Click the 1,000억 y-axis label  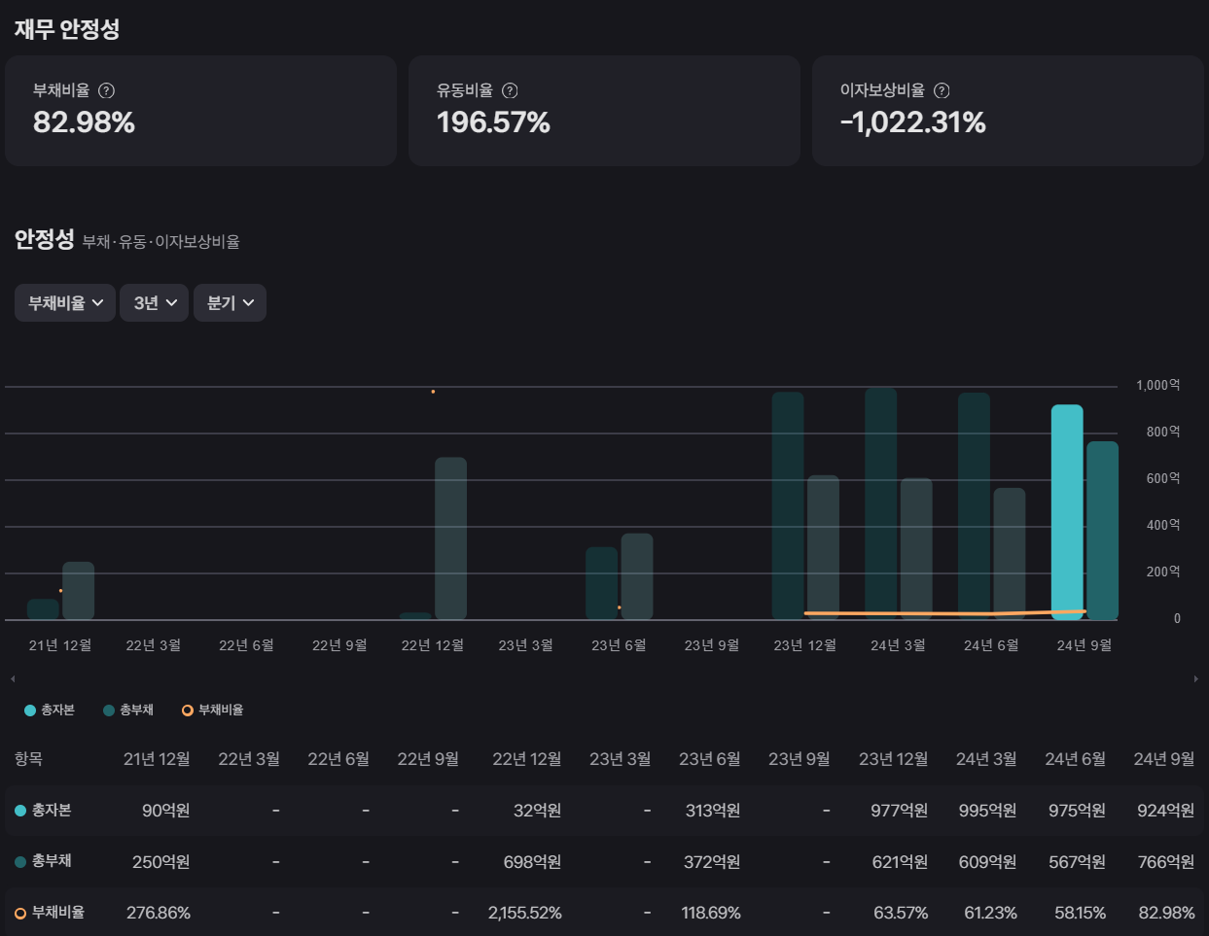click(1158, 386)
